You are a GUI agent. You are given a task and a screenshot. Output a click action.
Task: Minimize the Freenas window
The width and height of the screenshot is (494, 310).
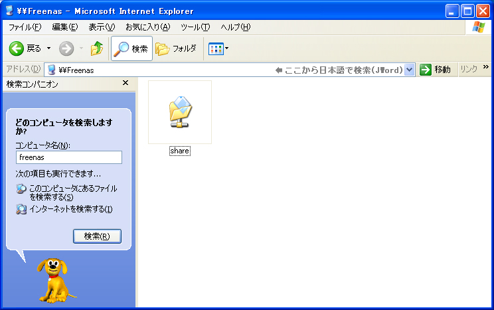[x=452, y=11]
